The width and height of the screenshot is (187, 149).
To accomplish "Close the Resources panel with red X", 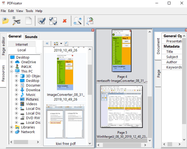I will coord(93,30).
